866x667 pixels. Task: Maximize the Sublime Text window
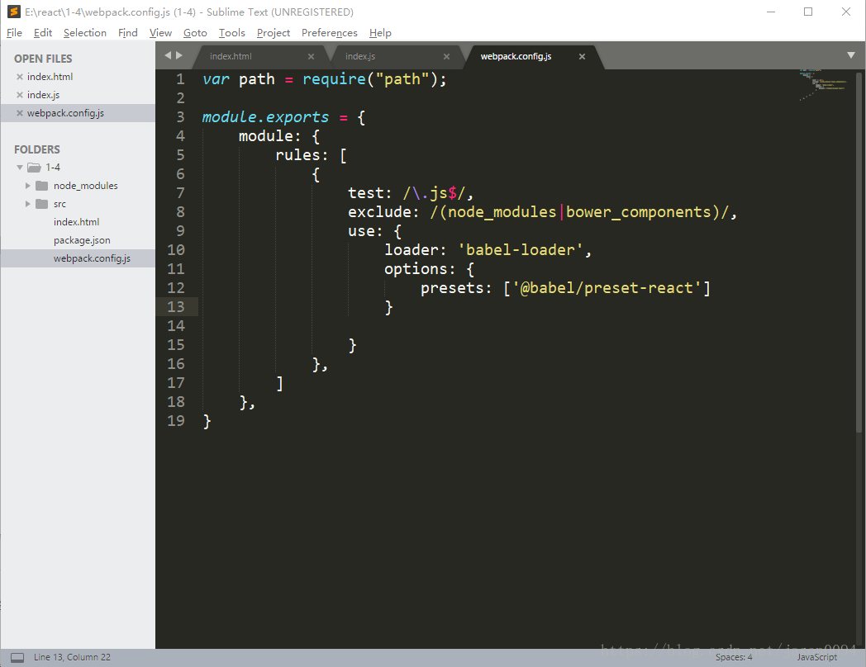808,12
